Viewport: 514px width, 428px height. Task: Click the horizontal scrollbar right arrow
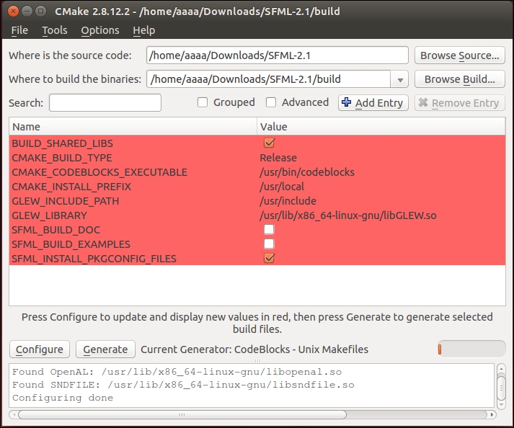(492, 414)
